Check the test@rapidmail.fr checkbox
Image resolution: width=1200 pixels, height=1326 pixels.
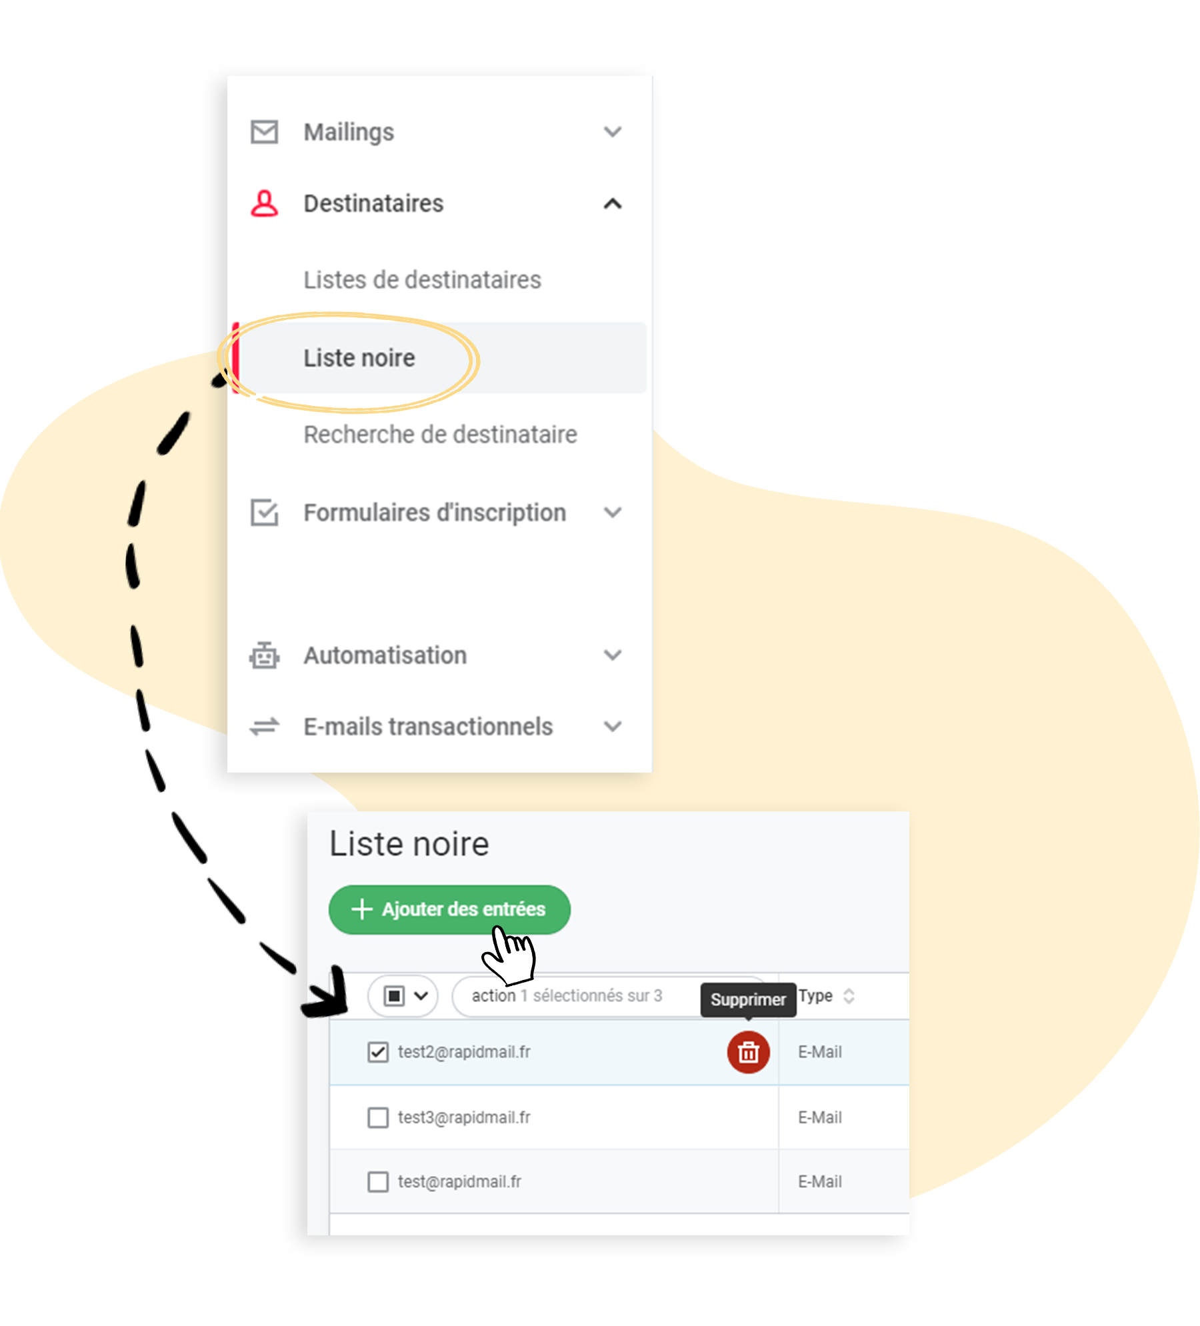(x=378, y=1182)
